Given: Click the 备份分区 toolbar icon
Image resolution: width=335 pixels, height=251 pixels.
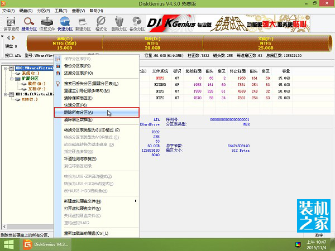Looking at the screenshot, I should tap(137, 23).
